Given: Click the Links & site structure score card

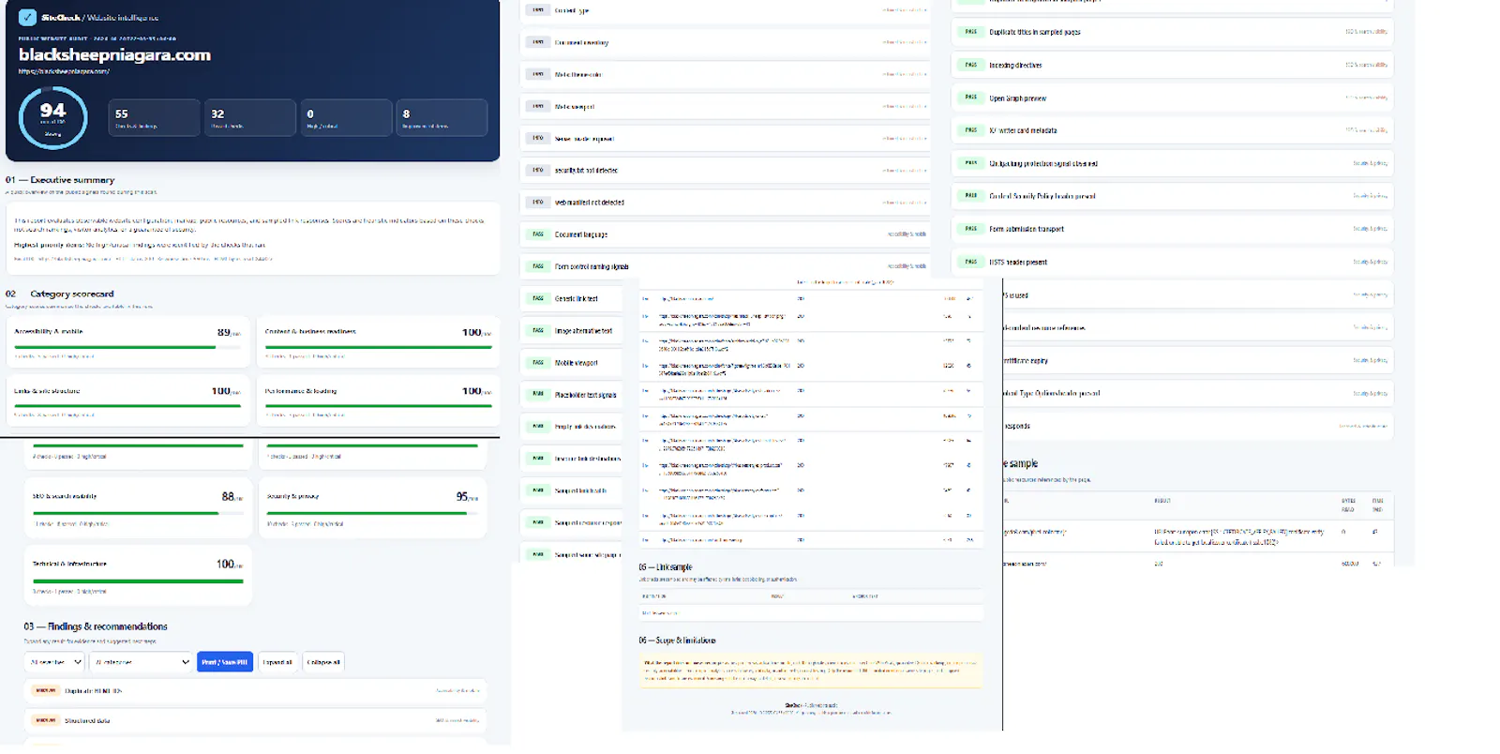Looking at the screenshot, I should pos(127,400).
